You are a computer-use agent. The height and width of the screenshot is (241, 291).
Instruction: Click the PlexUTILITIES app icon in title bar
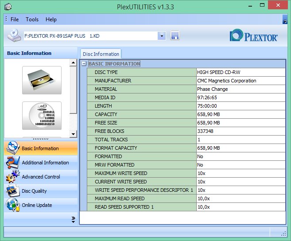8,7
